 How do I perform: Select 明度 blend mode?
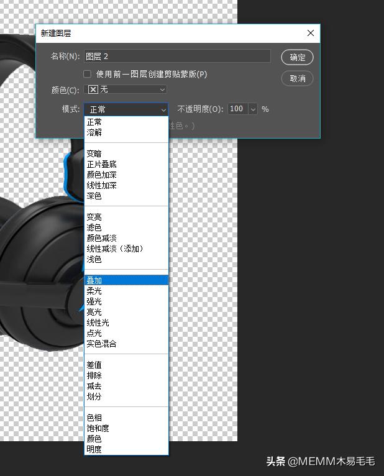pyautogui.click(x=126, y=449)
